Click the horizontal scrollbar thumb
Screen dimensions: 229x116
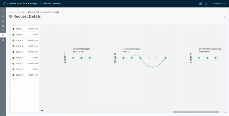[x=196, y=112]
